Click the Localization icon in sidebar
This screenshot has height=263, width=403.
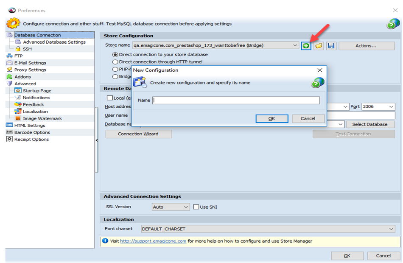[18, 111]
